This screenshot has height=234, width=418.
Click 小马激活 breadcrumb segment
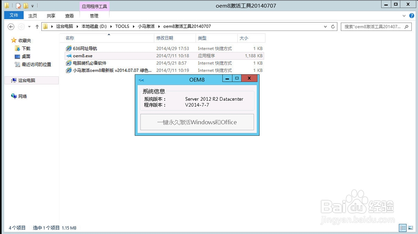point(146,26)
